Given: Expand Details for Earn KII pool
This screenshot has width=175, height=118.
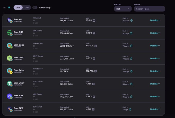Looking at the screenshot, I should click(155, 20).
